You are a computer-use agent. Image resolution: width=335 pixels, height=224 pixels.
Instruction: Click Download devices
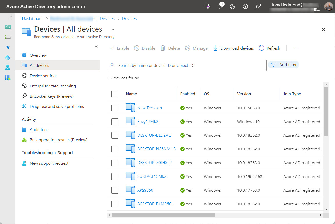click(233, 48)
